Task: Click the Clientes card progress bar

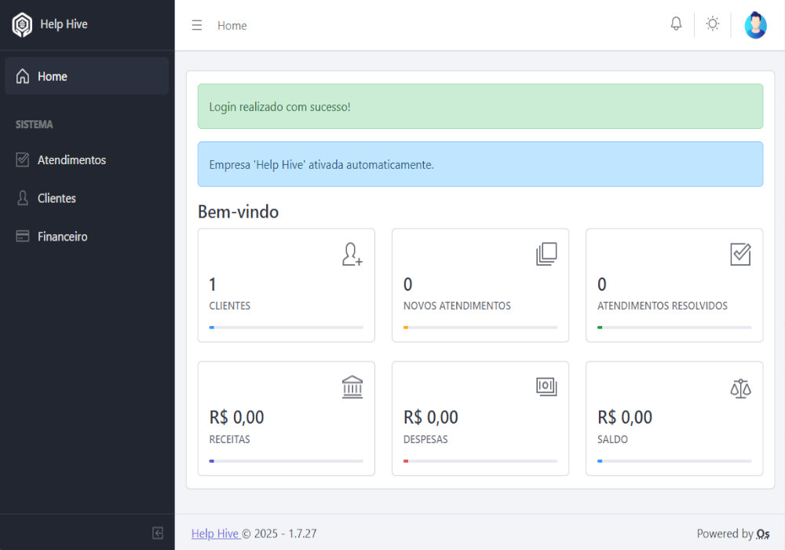Action: [286, 327]
